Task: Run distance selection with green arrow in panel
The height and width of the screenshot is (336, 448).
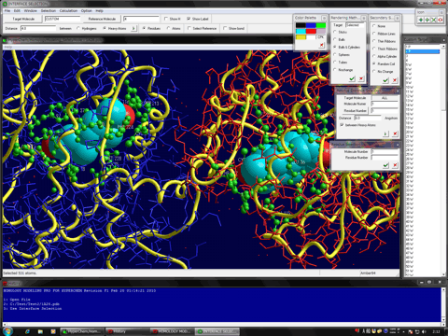Action: pos(385,133)
